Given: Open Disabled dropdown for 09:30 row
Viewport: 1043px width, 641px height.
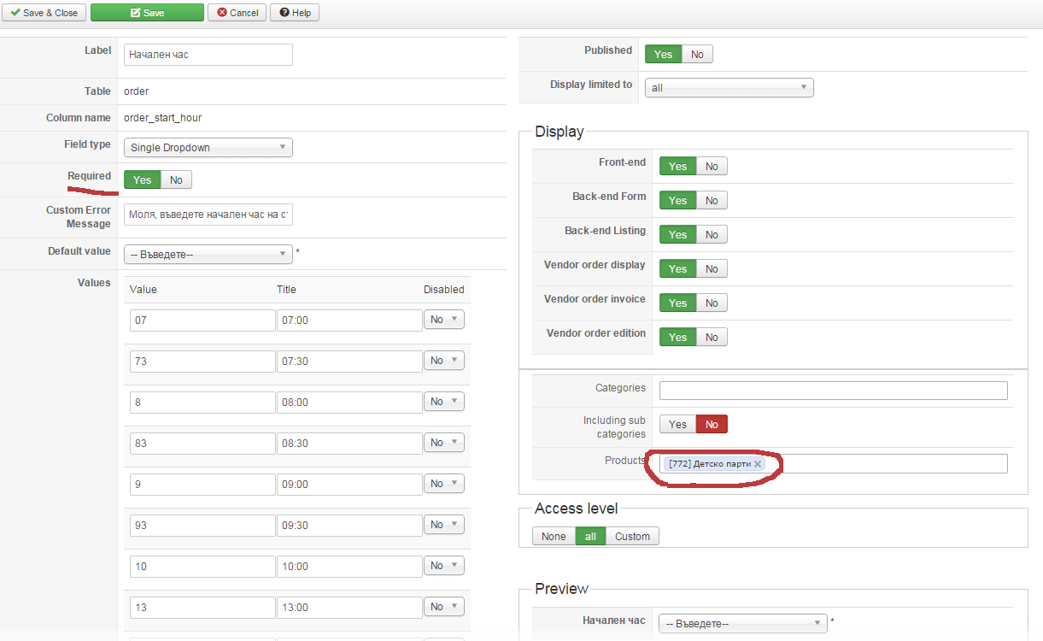Looking at the screenshot, I should [x=444, y=525].
